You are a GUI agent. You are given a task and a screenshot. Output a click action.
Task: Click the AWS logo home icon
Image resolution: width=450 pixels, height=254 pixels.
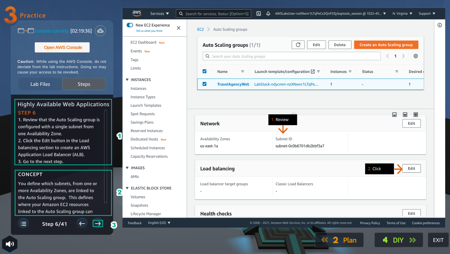coord(137,13)
